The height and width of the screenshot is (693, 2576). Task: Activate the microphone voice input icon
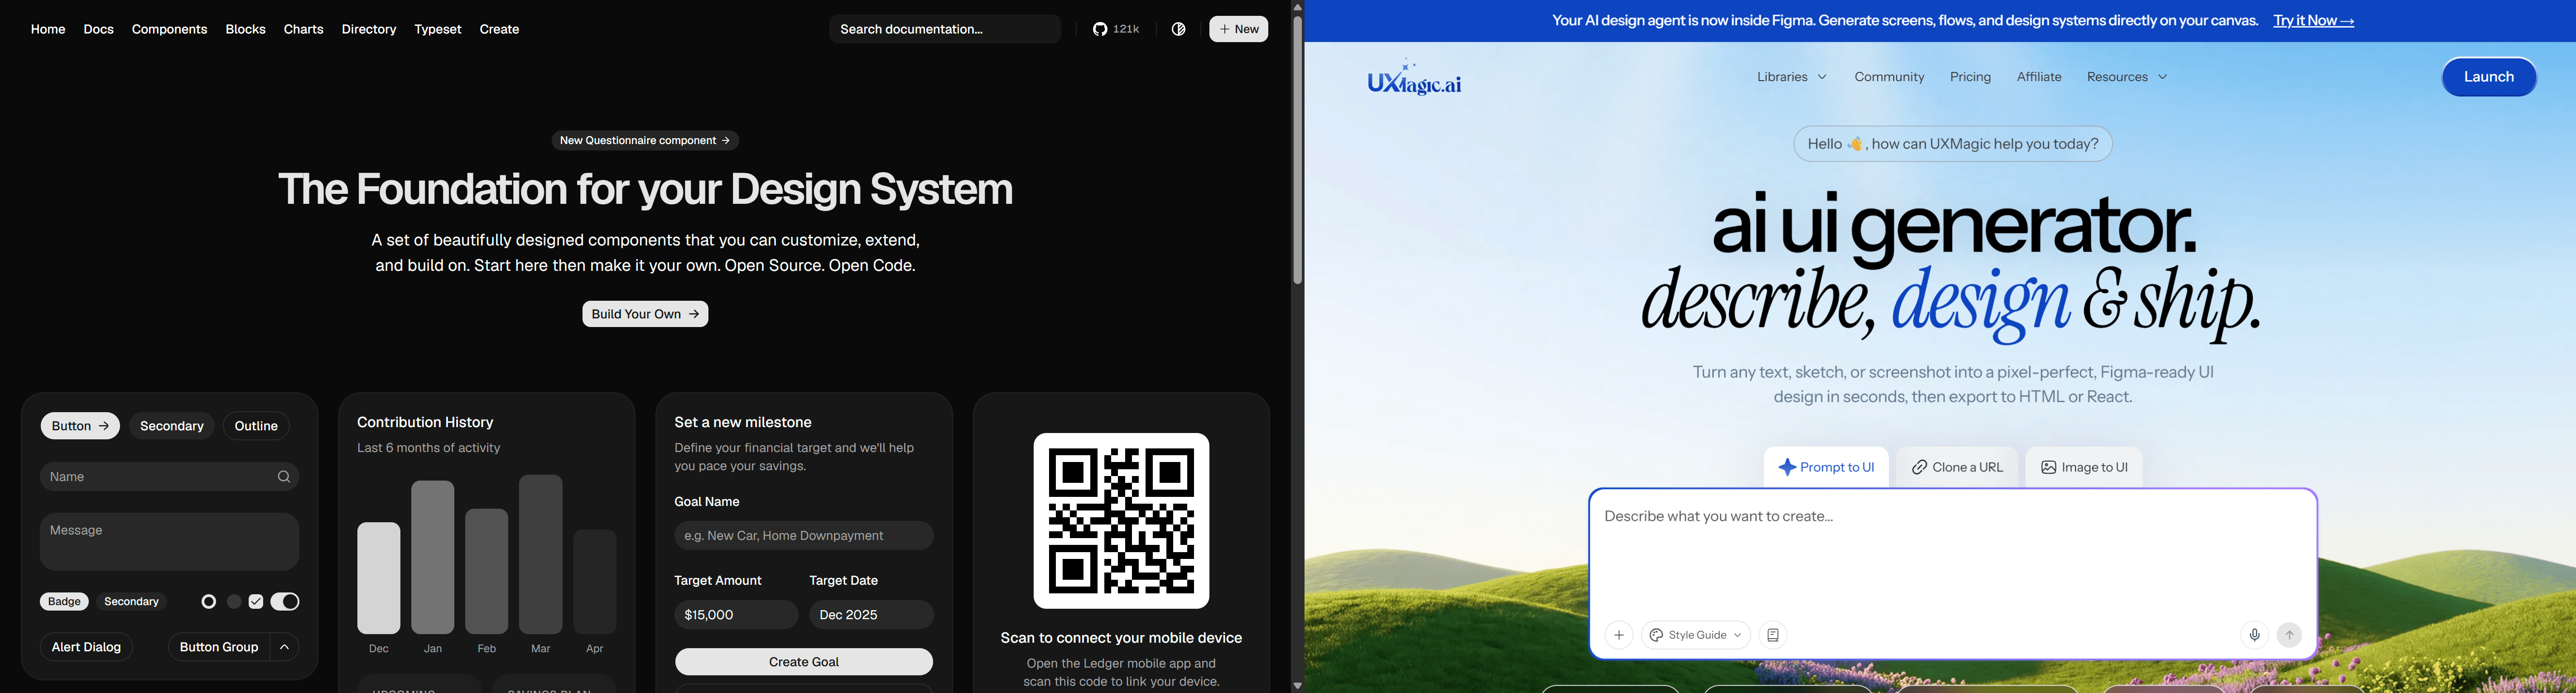tap(2254, 635)
